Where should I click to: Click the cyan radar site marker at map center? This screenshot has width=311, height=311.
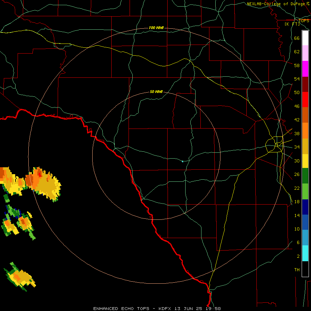[x=182, y=162]
